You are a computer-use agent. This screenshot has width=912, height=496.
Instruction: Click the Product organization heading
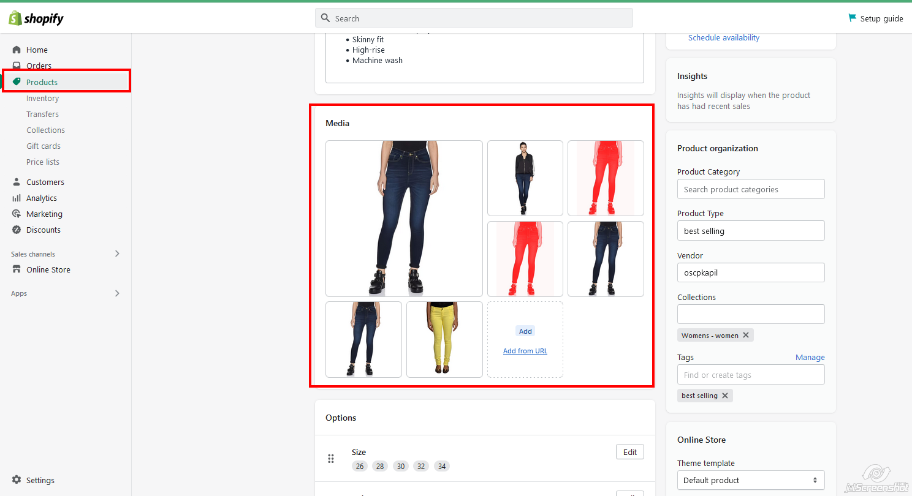click(x=718, y=148)
